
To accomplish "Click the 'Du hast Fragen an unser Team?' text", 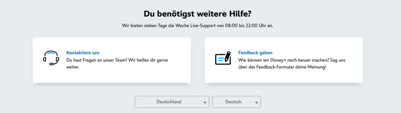I will click(95, 60).
